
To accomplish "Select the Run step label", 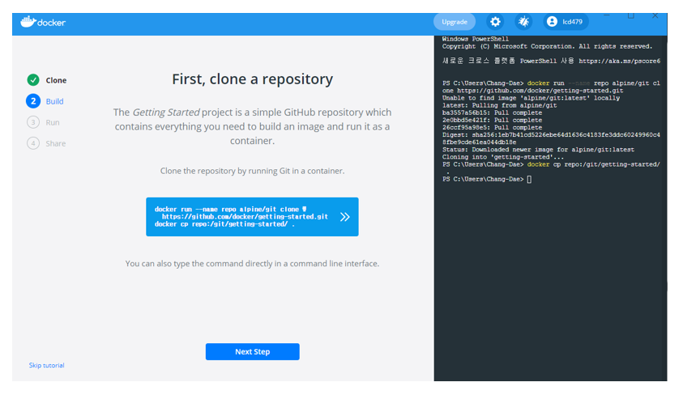I will 53,123.
